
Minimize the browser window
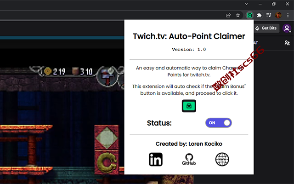click(260, 4)
